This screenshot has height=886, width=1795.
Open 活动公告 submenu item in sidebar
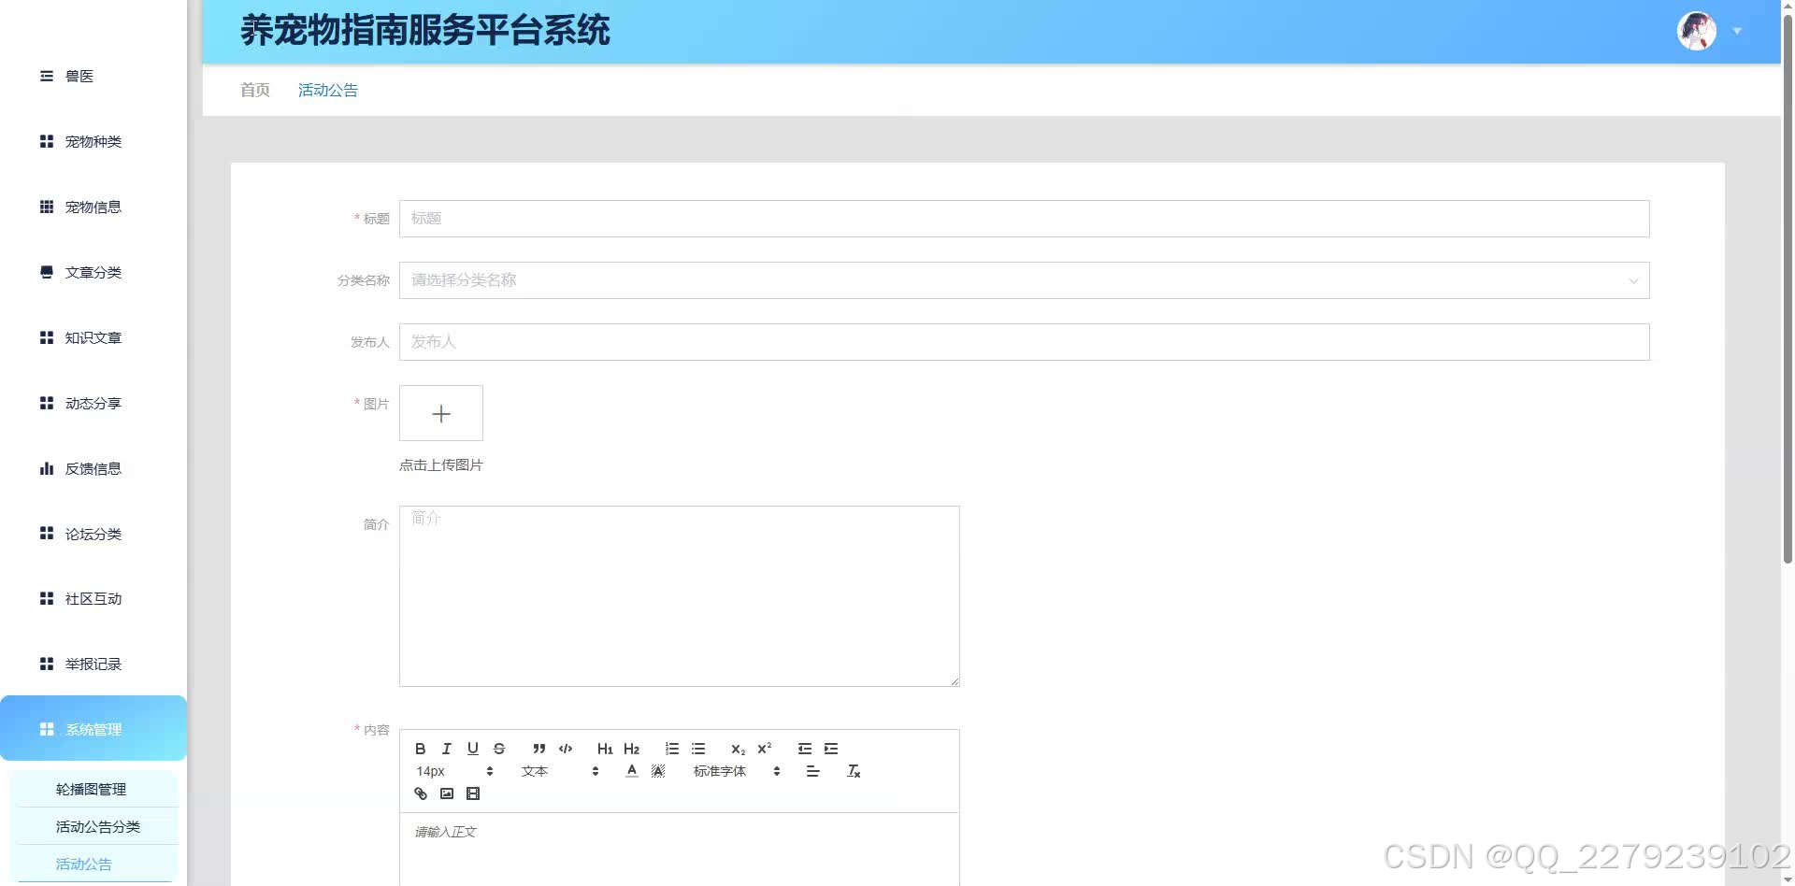click(93, 864)
